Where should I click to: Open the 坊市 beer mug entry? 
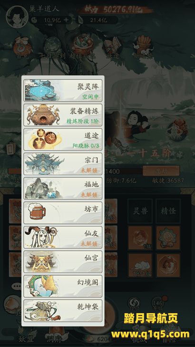pyautogui.click(x=63, y=213)
